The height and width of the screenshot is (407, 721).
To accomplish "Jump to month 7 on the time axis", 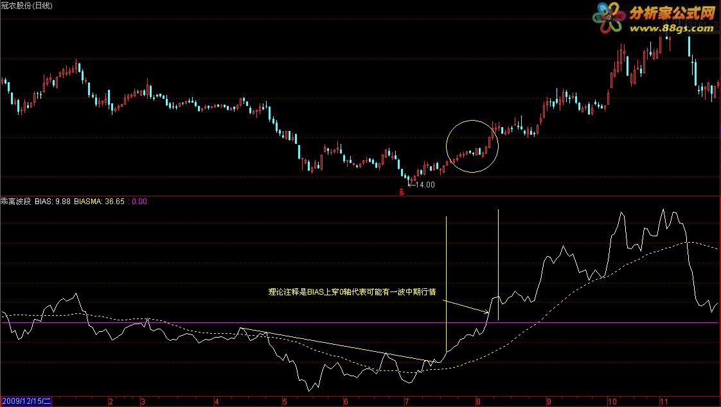I will click(407, 402).
